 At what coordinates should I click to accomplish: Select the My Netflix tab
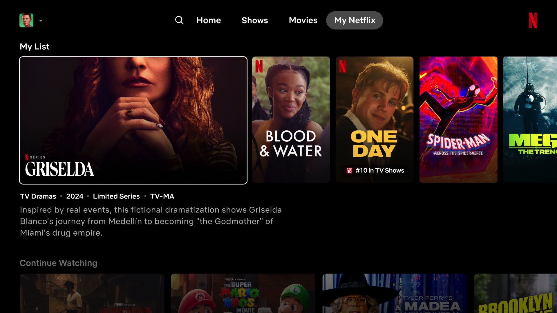pos(355,20)
